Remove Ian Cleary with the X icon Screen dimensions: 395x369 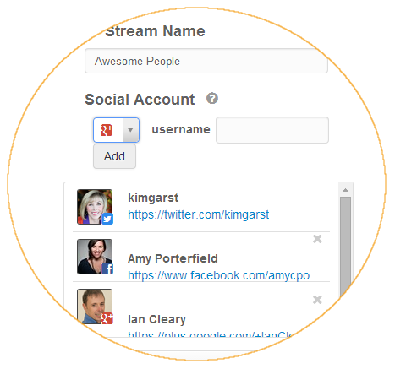tap(317, 300)
